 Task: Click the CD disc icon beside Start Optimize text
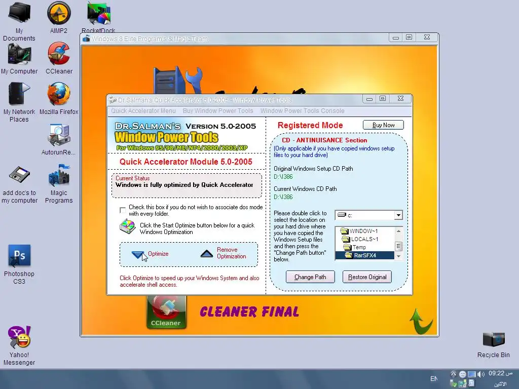click(x=127, y=226)
